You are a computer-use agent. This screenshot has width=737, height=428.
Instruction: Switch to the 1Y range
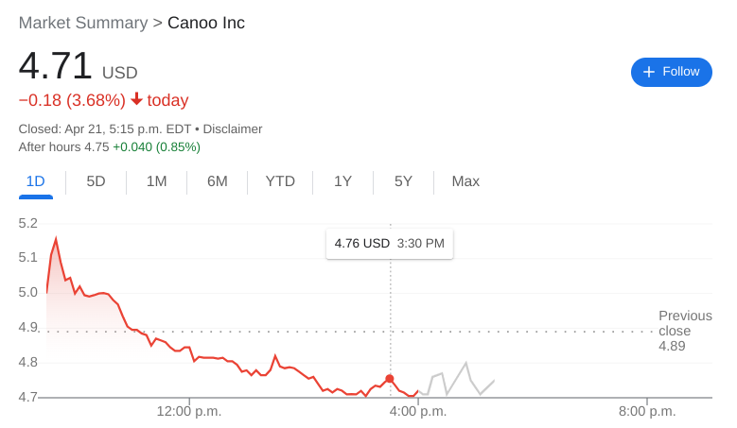pyautogui.click(x=342, y=181)
